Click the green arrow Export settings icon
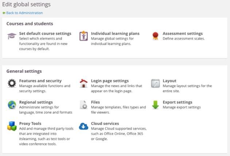Screen dimensions: 230x156 pos(155,105)
